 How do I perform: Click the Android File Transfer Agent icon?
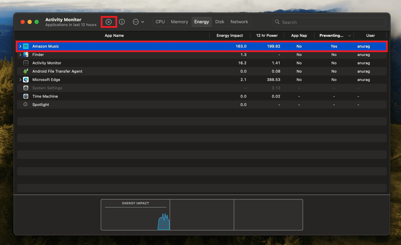click(x=26, y=71)
